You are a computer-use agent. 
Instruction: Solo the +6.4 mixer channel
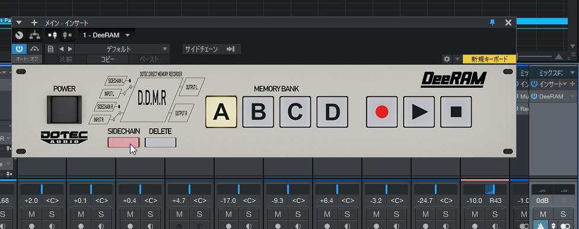coord(348,214)
